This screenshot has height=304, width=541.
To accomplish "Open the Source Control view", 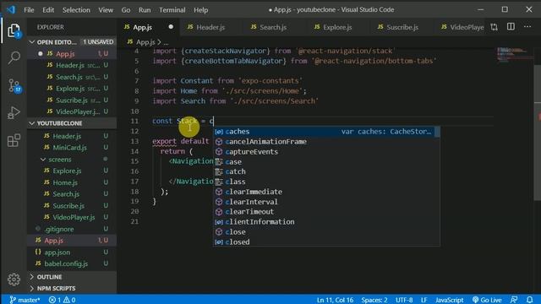I will (14, 85).
